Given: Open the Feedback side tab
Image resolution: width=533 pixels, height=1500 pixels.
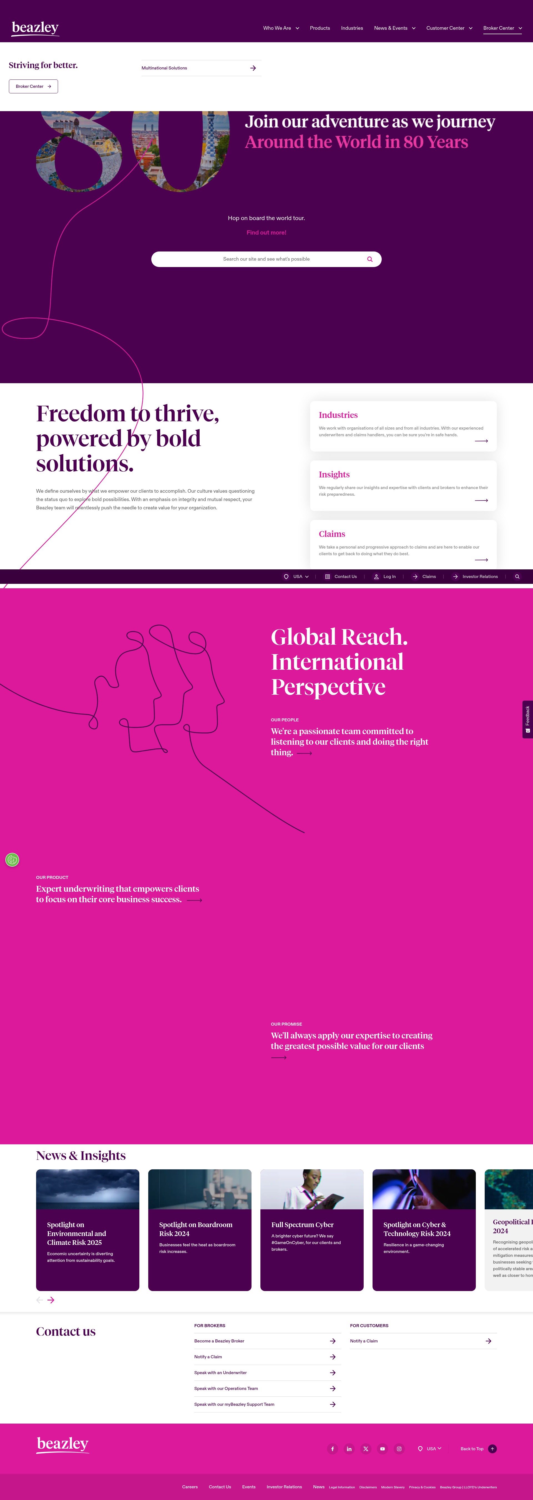Looking at the screenshot, I should (x=528, y=719).
